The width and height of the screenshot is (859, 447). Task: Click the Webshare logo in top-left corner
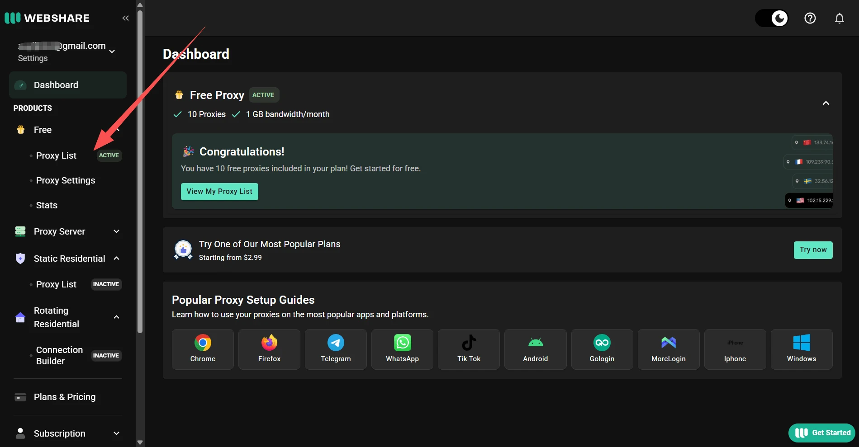[47, 18]
